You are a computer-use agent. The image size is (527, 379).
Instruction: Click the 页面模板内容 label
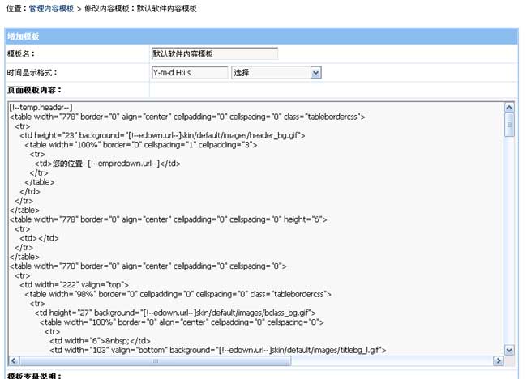coord(34,90)
